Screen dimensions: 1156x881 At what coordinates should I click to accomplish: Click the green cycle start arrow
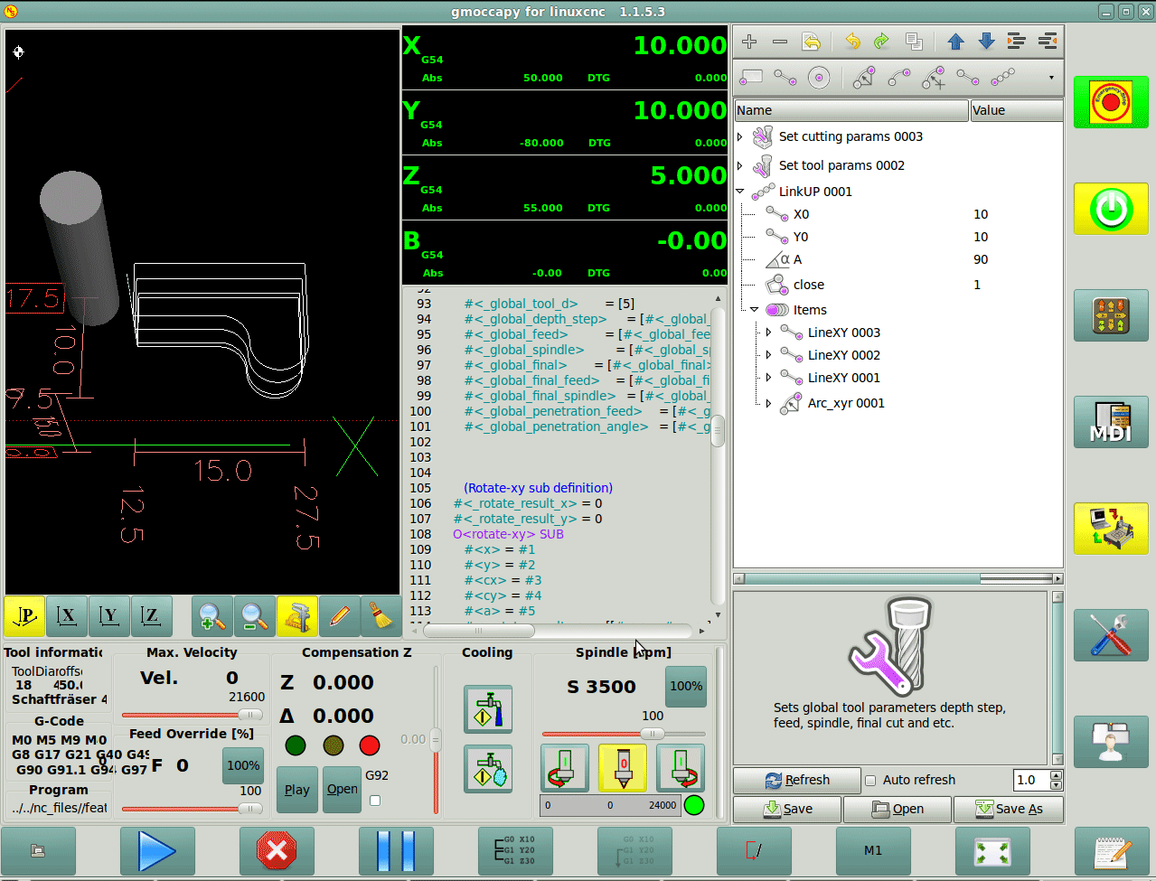click(156, 850)
